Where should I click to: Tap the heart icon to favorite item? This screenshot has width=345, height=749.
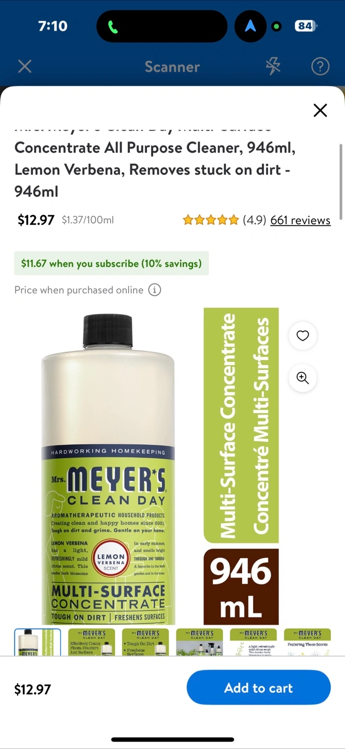point(302,335)
